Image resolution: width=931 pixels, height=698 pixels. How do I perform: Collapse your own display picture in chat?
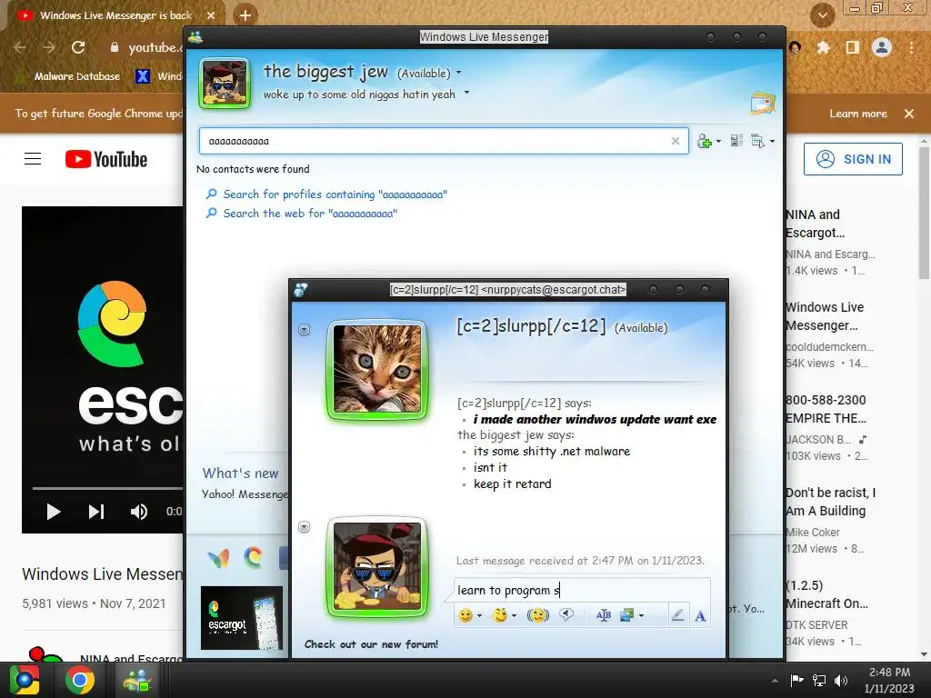pyautogui.click(x=304, y=527)
